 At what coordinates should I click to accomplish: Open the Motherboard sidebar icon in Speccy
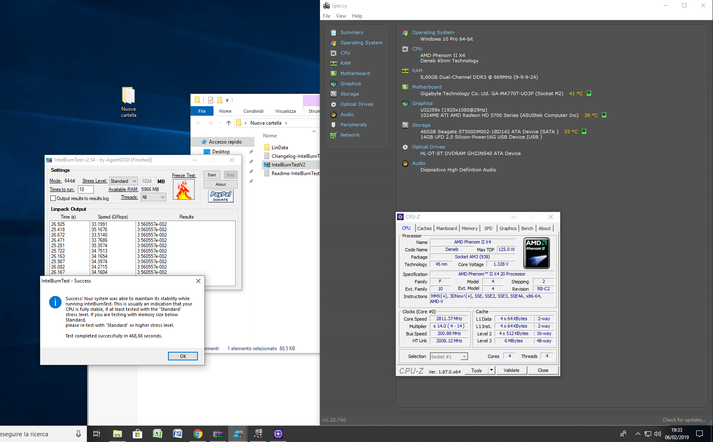pyautogui.click(x=334, y=73)
